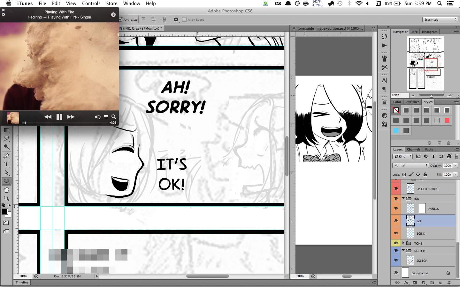
Task: Open the Character panel icon
Action: tap(384, 80)
